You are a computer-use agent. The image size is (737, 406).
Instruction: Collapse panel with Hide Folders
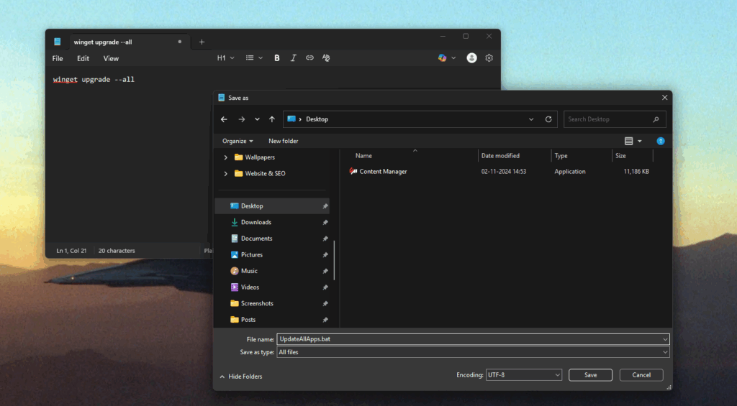(240, 377)
